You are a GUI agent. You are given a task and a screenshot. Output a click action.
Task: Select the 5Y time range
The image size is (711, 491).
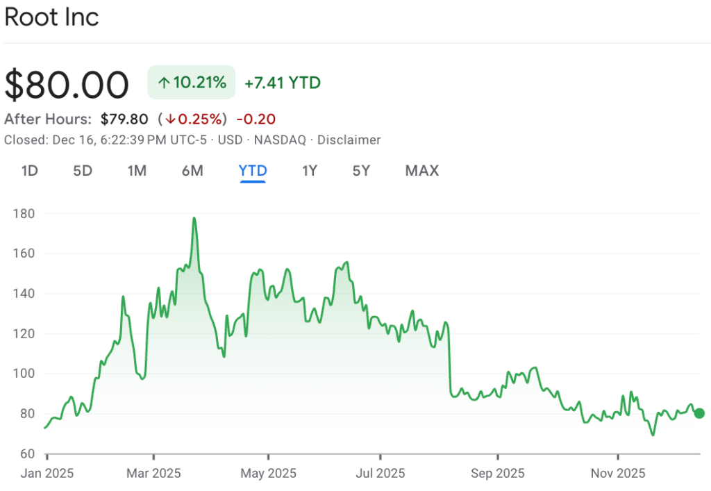[x=361, y=170]
